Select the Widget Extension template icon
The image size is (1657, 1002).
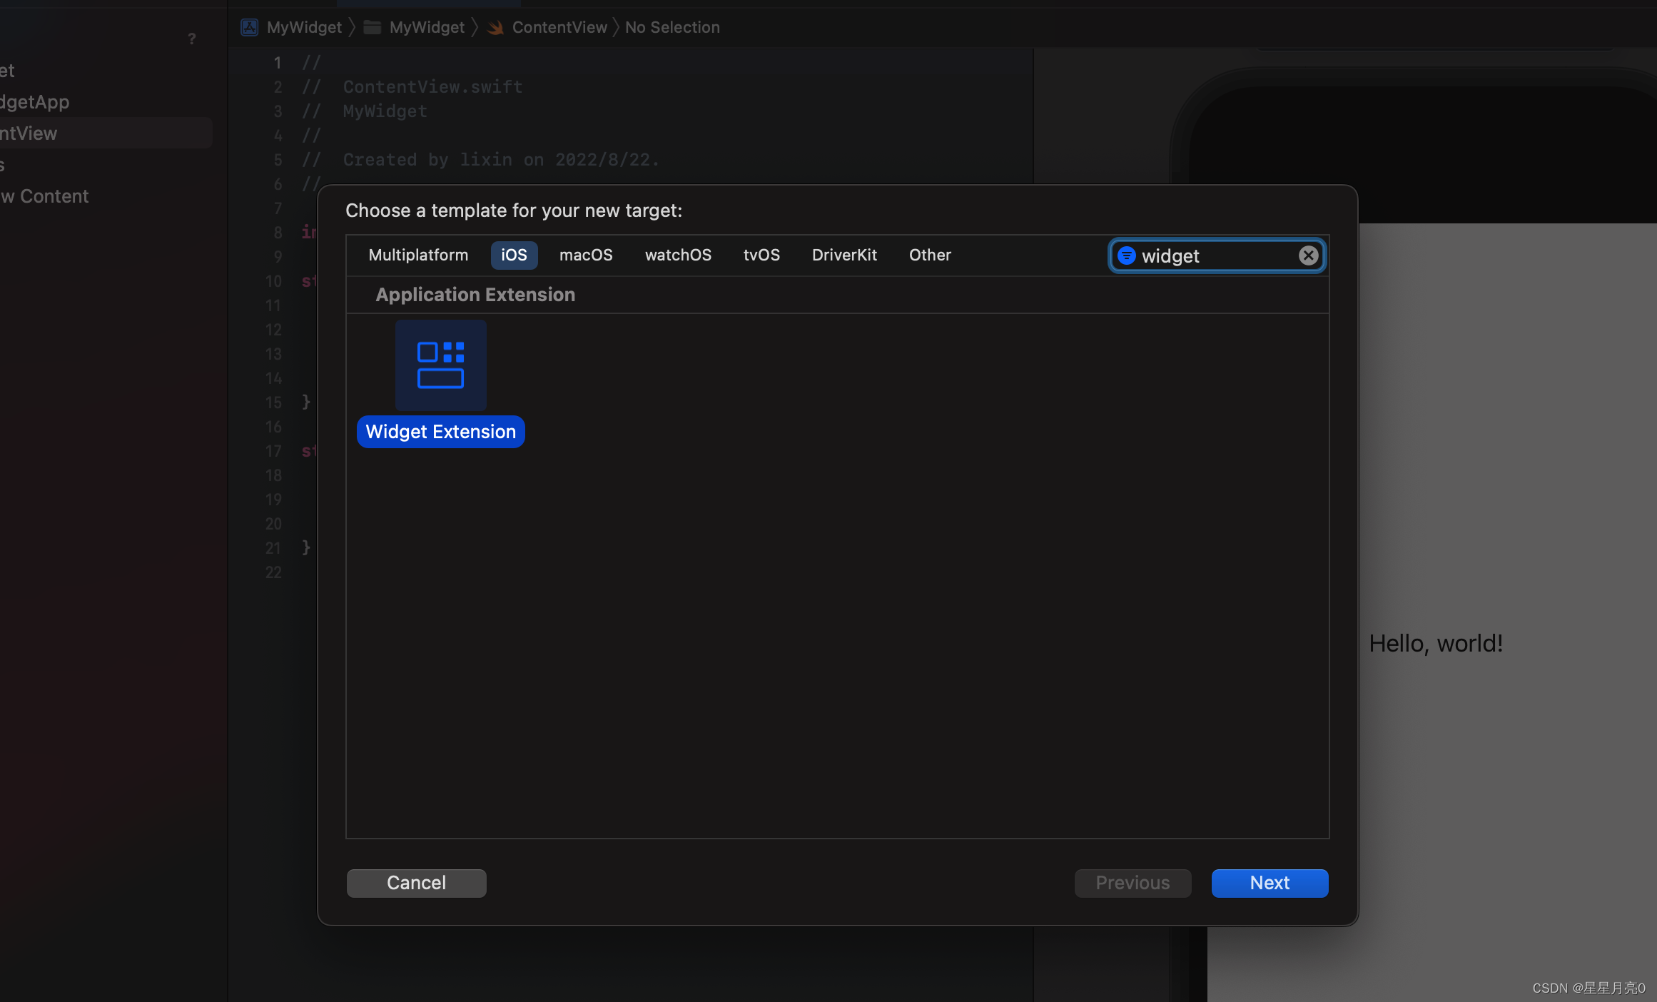pos(440,365)
